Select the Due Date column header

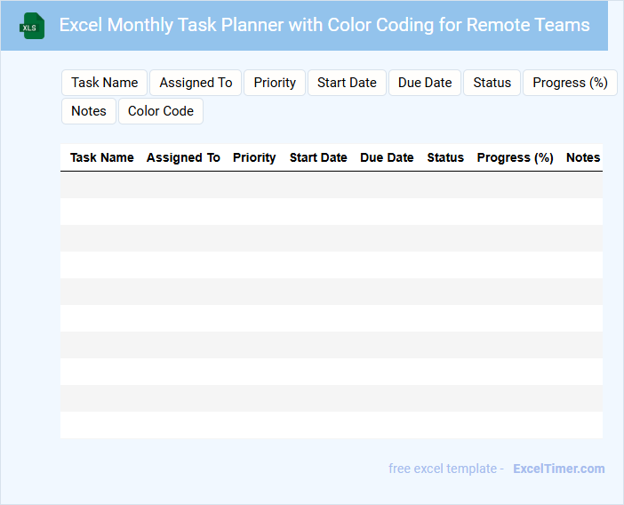[387, 157]
